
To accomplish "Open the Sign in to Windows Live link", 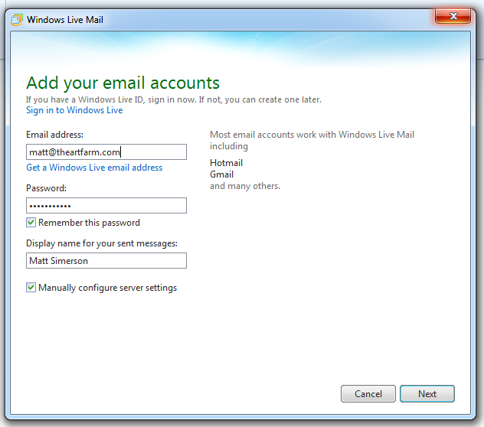I will 74,110.
